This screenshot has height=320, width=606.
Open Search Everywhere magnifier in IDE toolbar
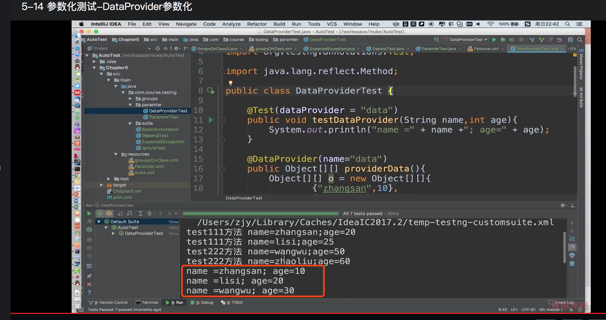pos(580,40)
